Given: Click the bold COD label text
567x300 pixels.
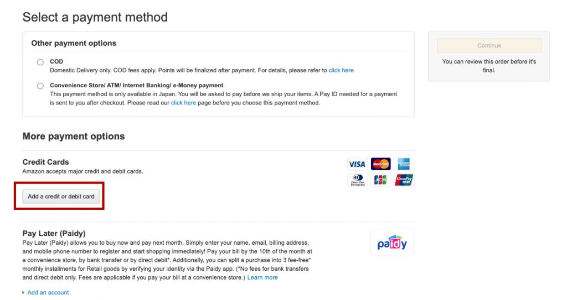Looking at the screenshot, I should (56, 62).
